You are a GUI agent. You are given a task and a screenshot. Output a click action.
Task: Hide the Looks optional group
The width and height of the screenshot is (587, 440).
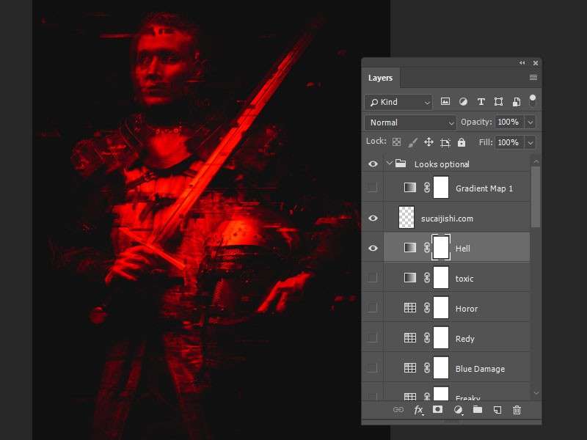[373, 164]
